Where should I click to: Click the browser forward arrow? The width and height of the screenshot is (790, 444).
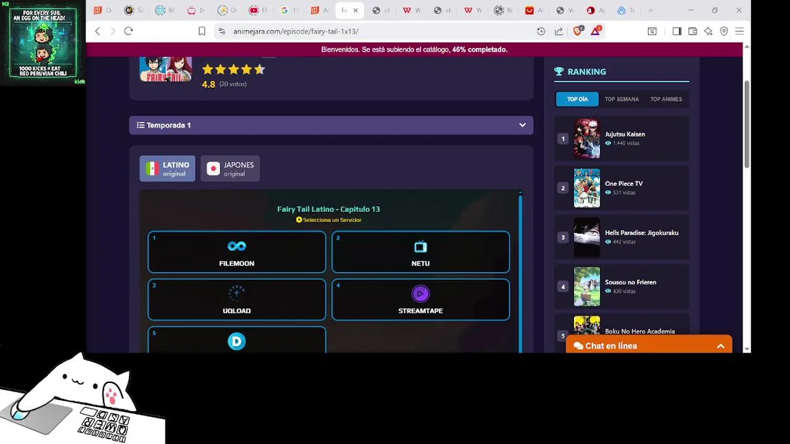[x=112, y=31]
